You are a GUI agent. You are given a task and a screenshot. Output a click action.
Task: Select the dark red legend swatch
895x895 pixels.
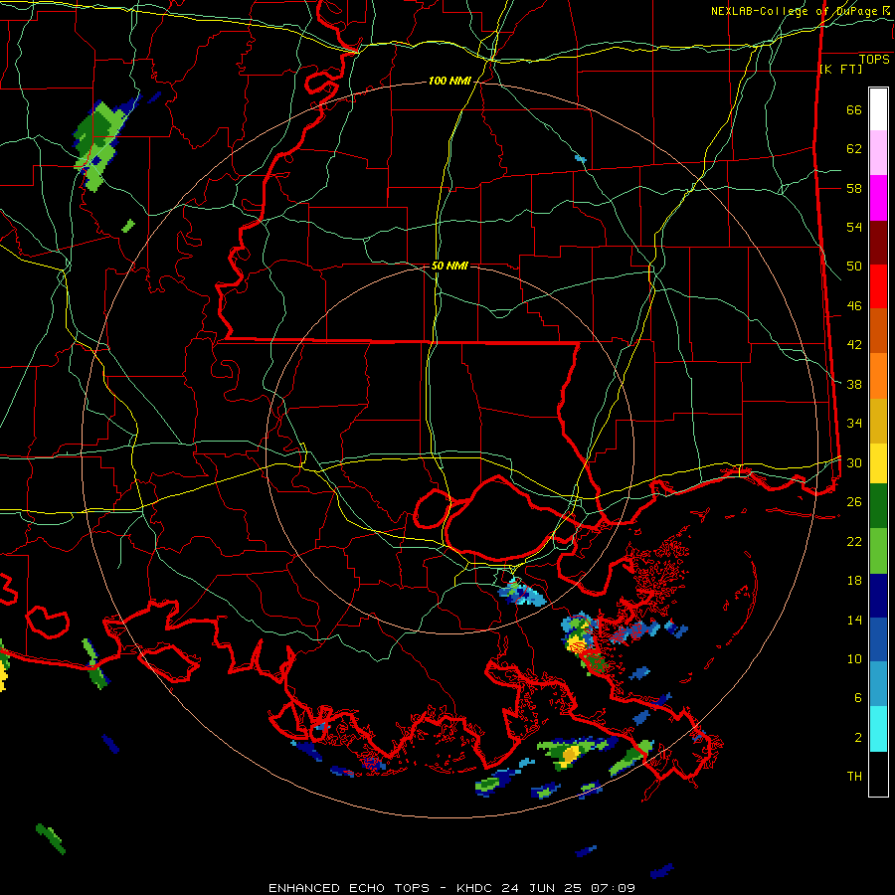pos(878,243)
